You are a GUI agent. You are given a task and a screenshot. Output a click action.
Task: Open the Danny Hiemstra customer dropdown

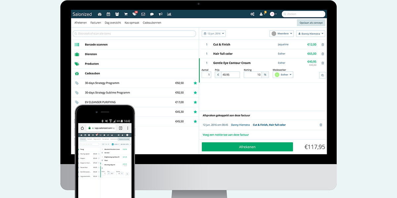[x=311, y=34]
